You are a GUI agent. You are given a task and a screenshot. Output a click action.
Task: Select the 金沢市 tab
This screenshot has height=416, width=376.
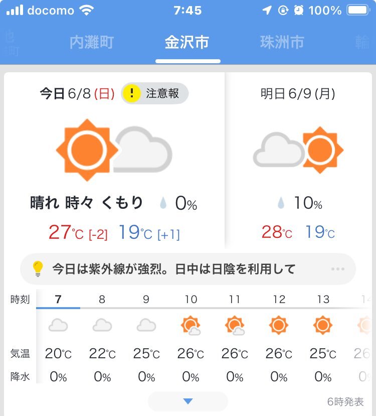[187, 42]
